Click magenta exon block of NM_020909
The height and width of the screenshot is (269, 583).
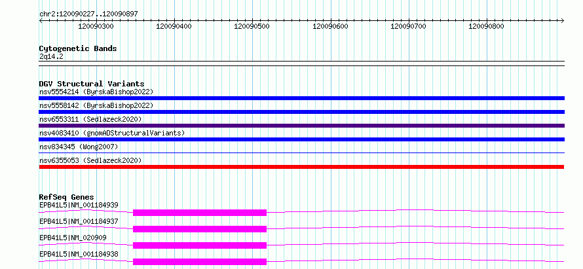pyautogui.click(x=200, y=245)
